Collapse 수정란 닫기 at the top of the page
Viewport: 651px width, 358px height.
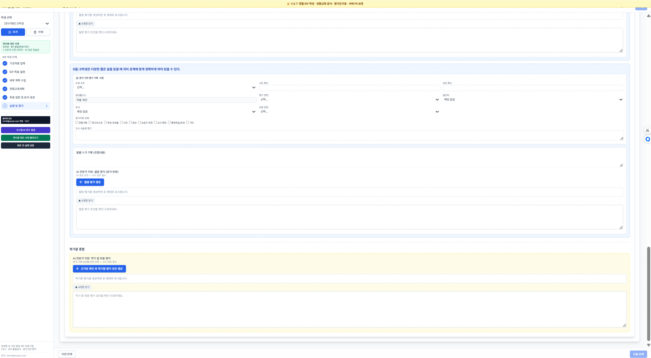point(85,24)
